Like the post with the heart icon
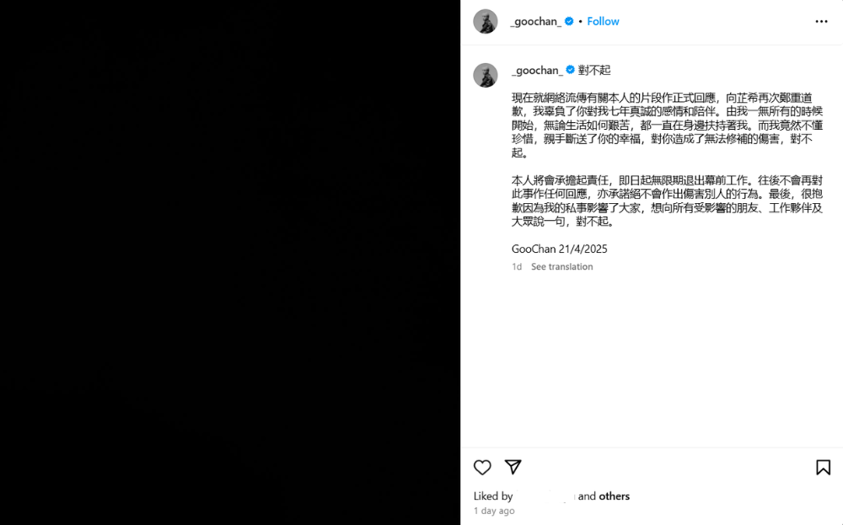Image resolution: width=843 pixels, height=525 pixels. pyautogui.click(x=482, y=468)
